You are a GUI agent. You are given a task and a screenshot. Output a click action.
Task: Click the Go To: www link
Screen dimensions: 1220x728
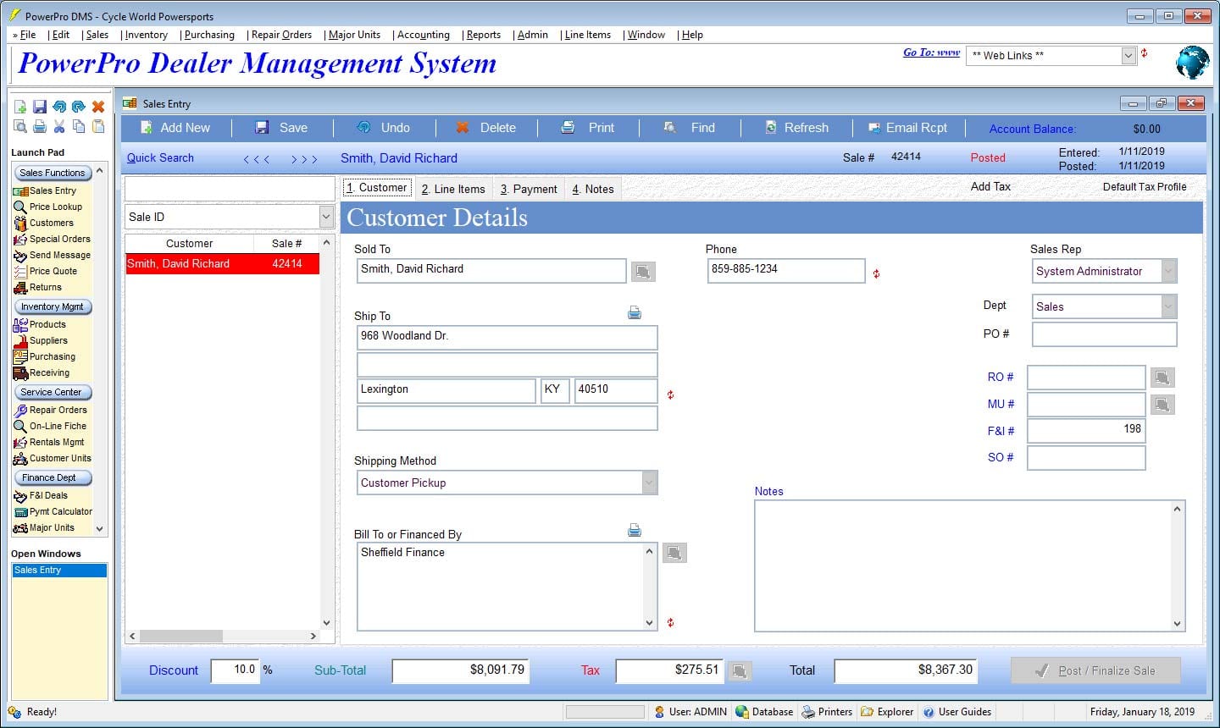click(x=931, y=52)
